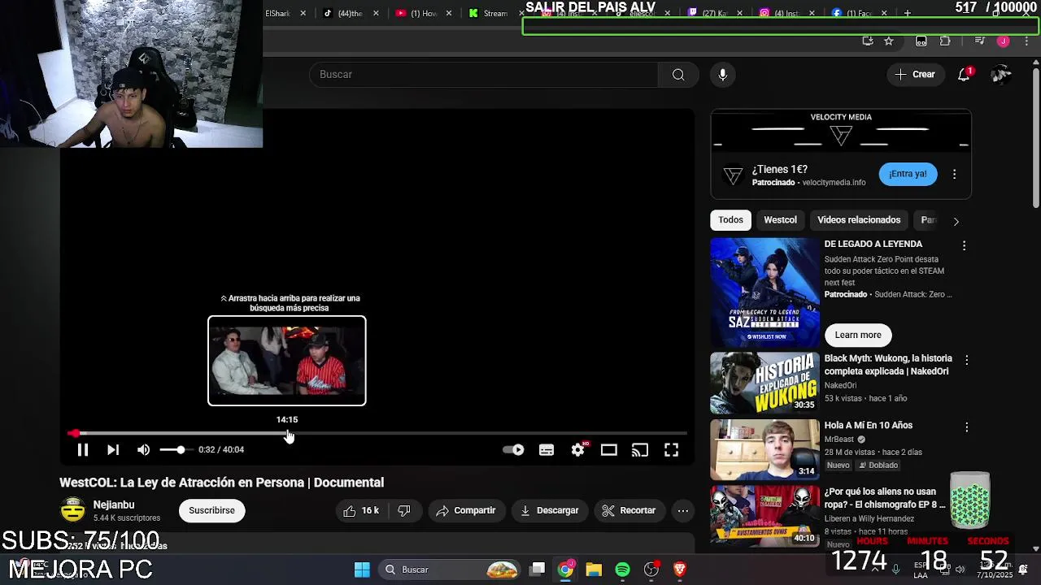This screenshot has width=1041, height=585.
Task: Toggle the autoplay switch in player
Action: coord(513,449)
